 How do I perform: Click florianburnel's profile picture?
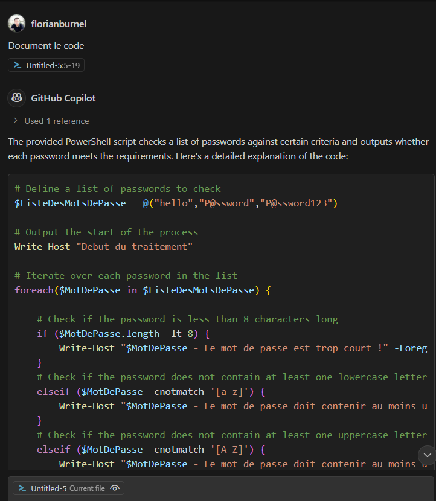[16, 23]
